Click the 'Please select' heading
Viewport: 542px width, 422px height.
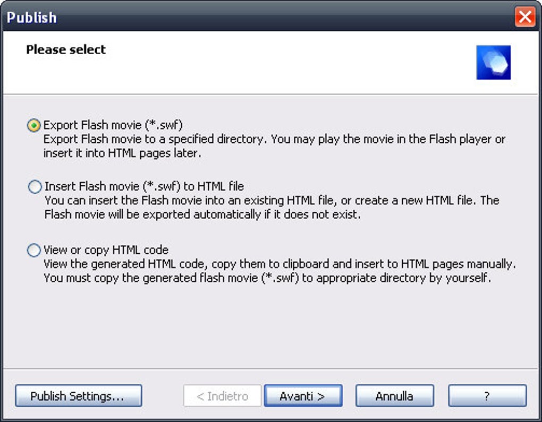coord(66,50)
